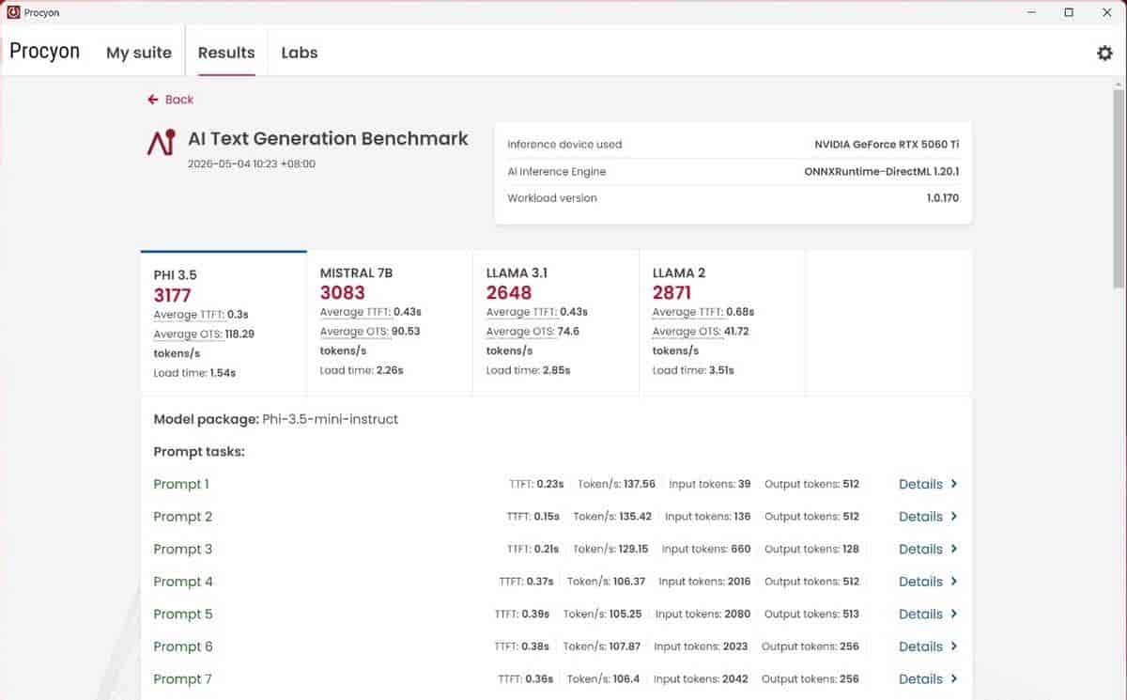
Task: Click the Prompt 7 label
Action: click(183, 678)
